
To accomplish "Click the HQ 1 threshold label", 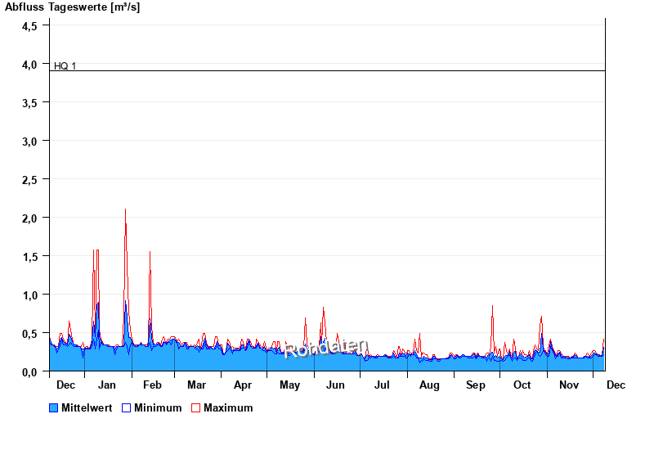I will (x=65, y=65).
